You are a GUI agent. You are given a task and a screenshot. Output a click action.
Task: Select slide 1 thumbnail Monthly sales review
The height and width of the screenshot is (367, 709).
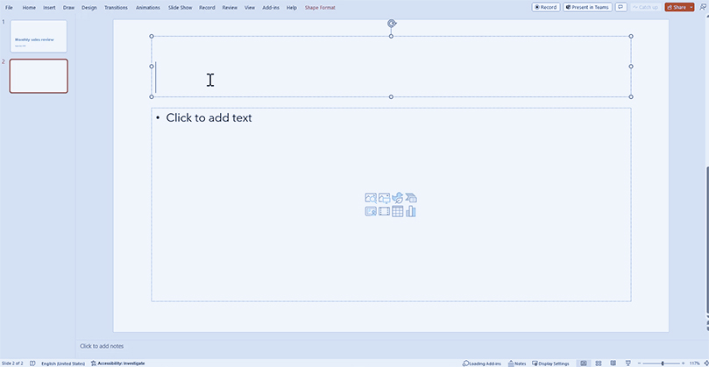[x=39, y=36]
